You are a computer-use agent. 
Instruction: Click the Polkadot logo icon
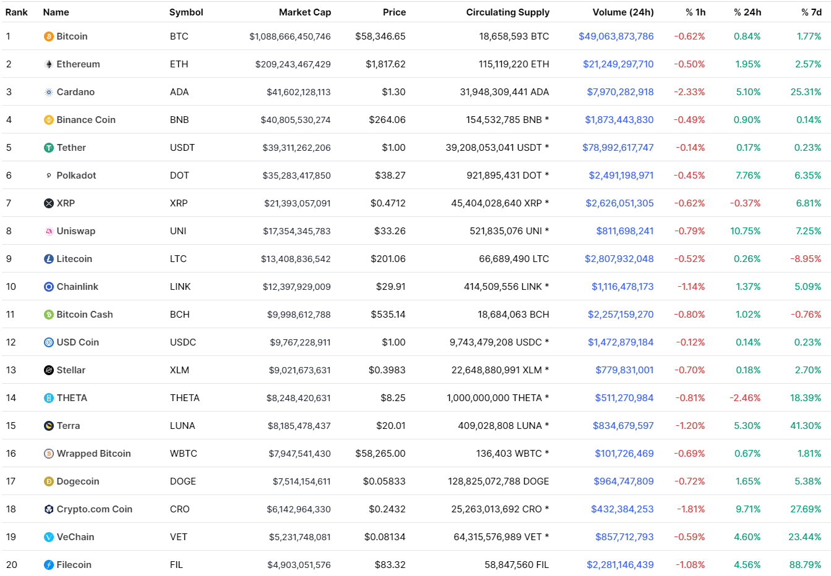pyautogui.click(x=49, y=176)
